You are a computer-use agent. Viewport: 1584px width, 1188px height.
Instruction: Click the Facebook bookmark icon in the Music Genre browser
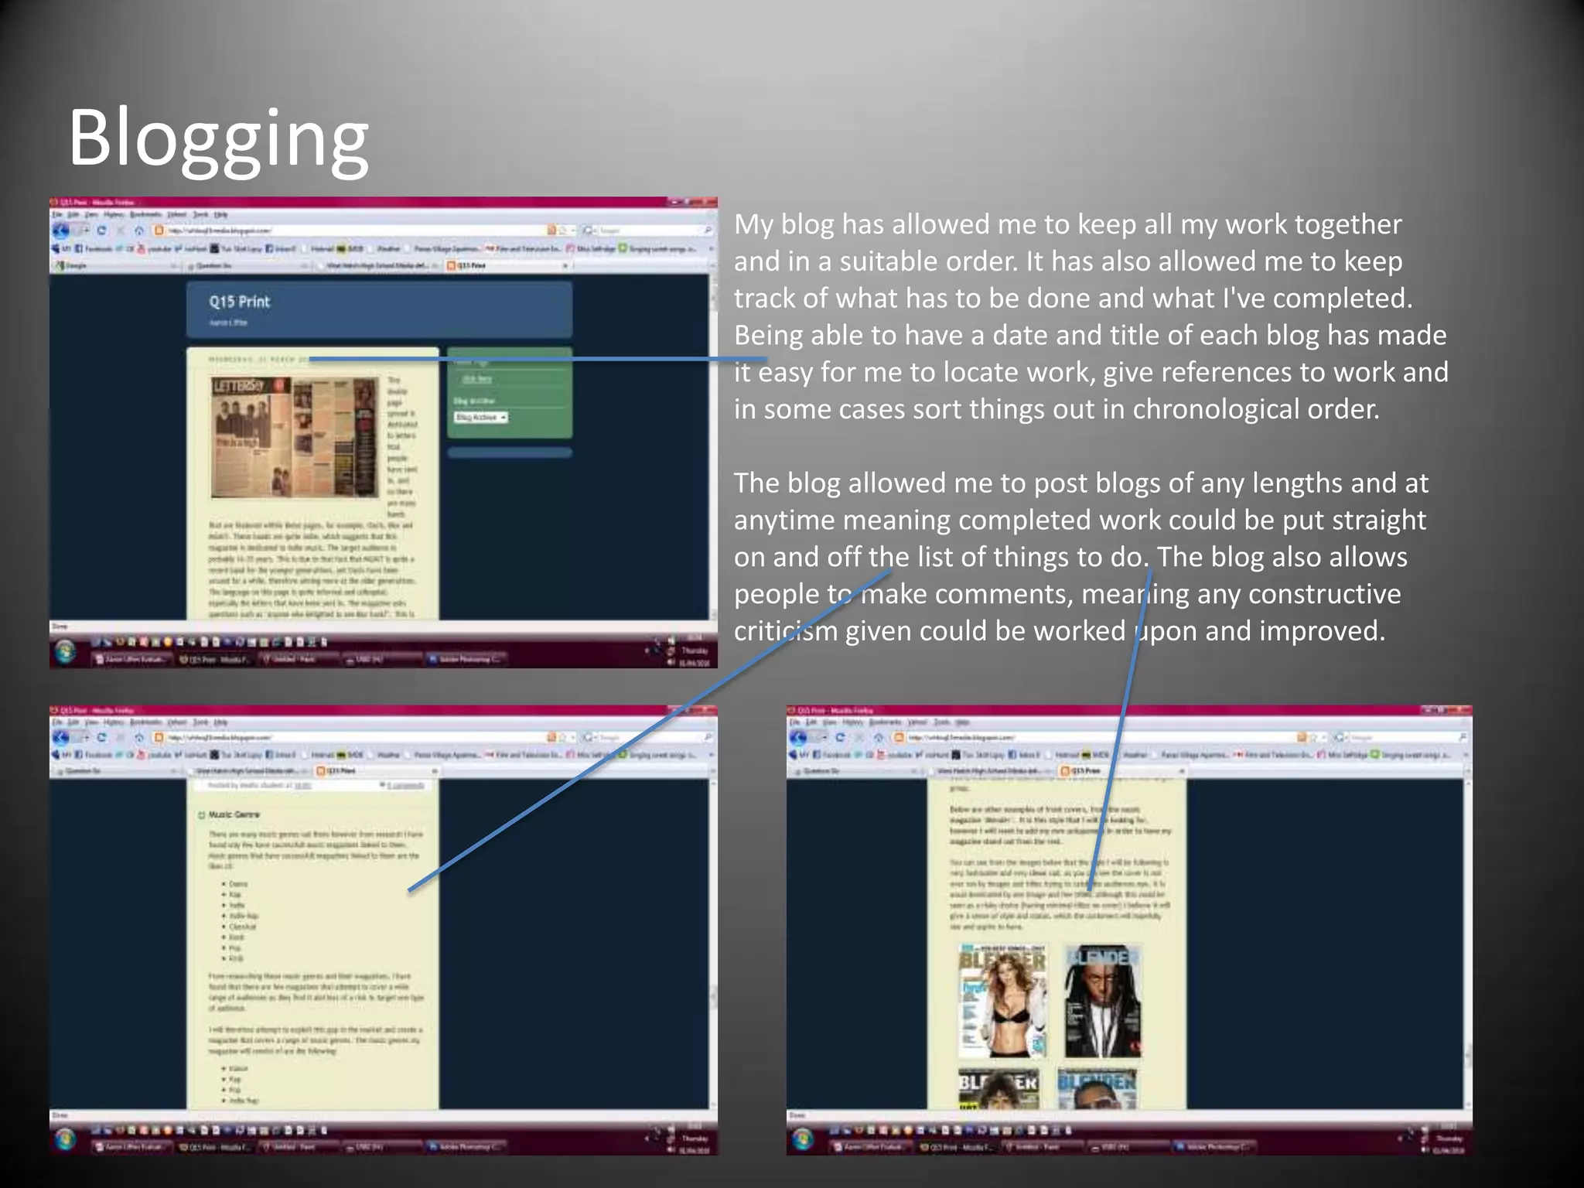(x=79, y=755)
